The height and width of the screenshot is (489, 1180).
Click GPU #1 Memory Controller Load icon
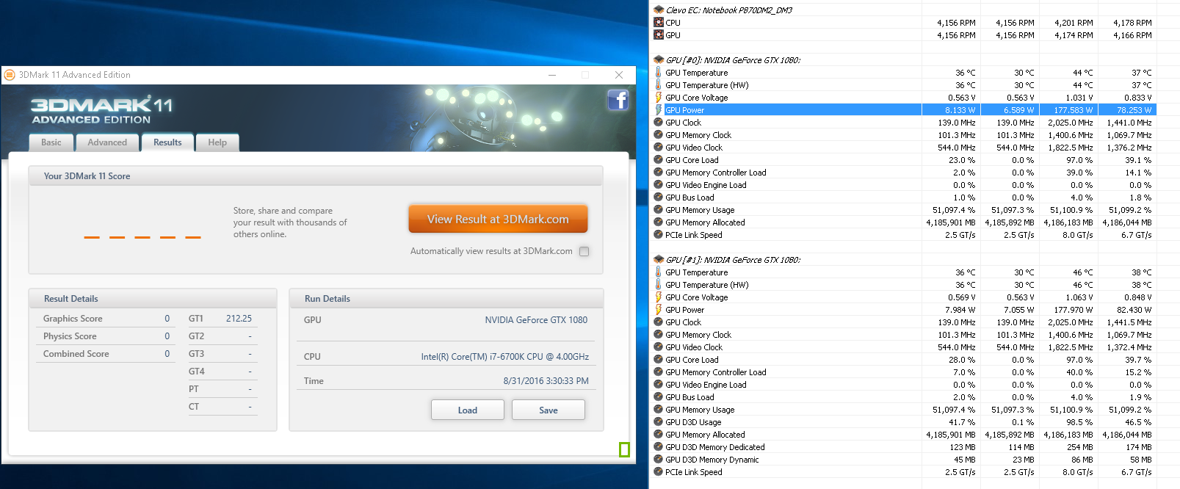pyautogui.click(x=659, y=372)
